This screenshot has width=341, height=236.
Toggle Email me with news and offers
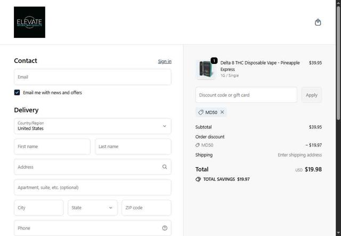(x=17, y=93)
